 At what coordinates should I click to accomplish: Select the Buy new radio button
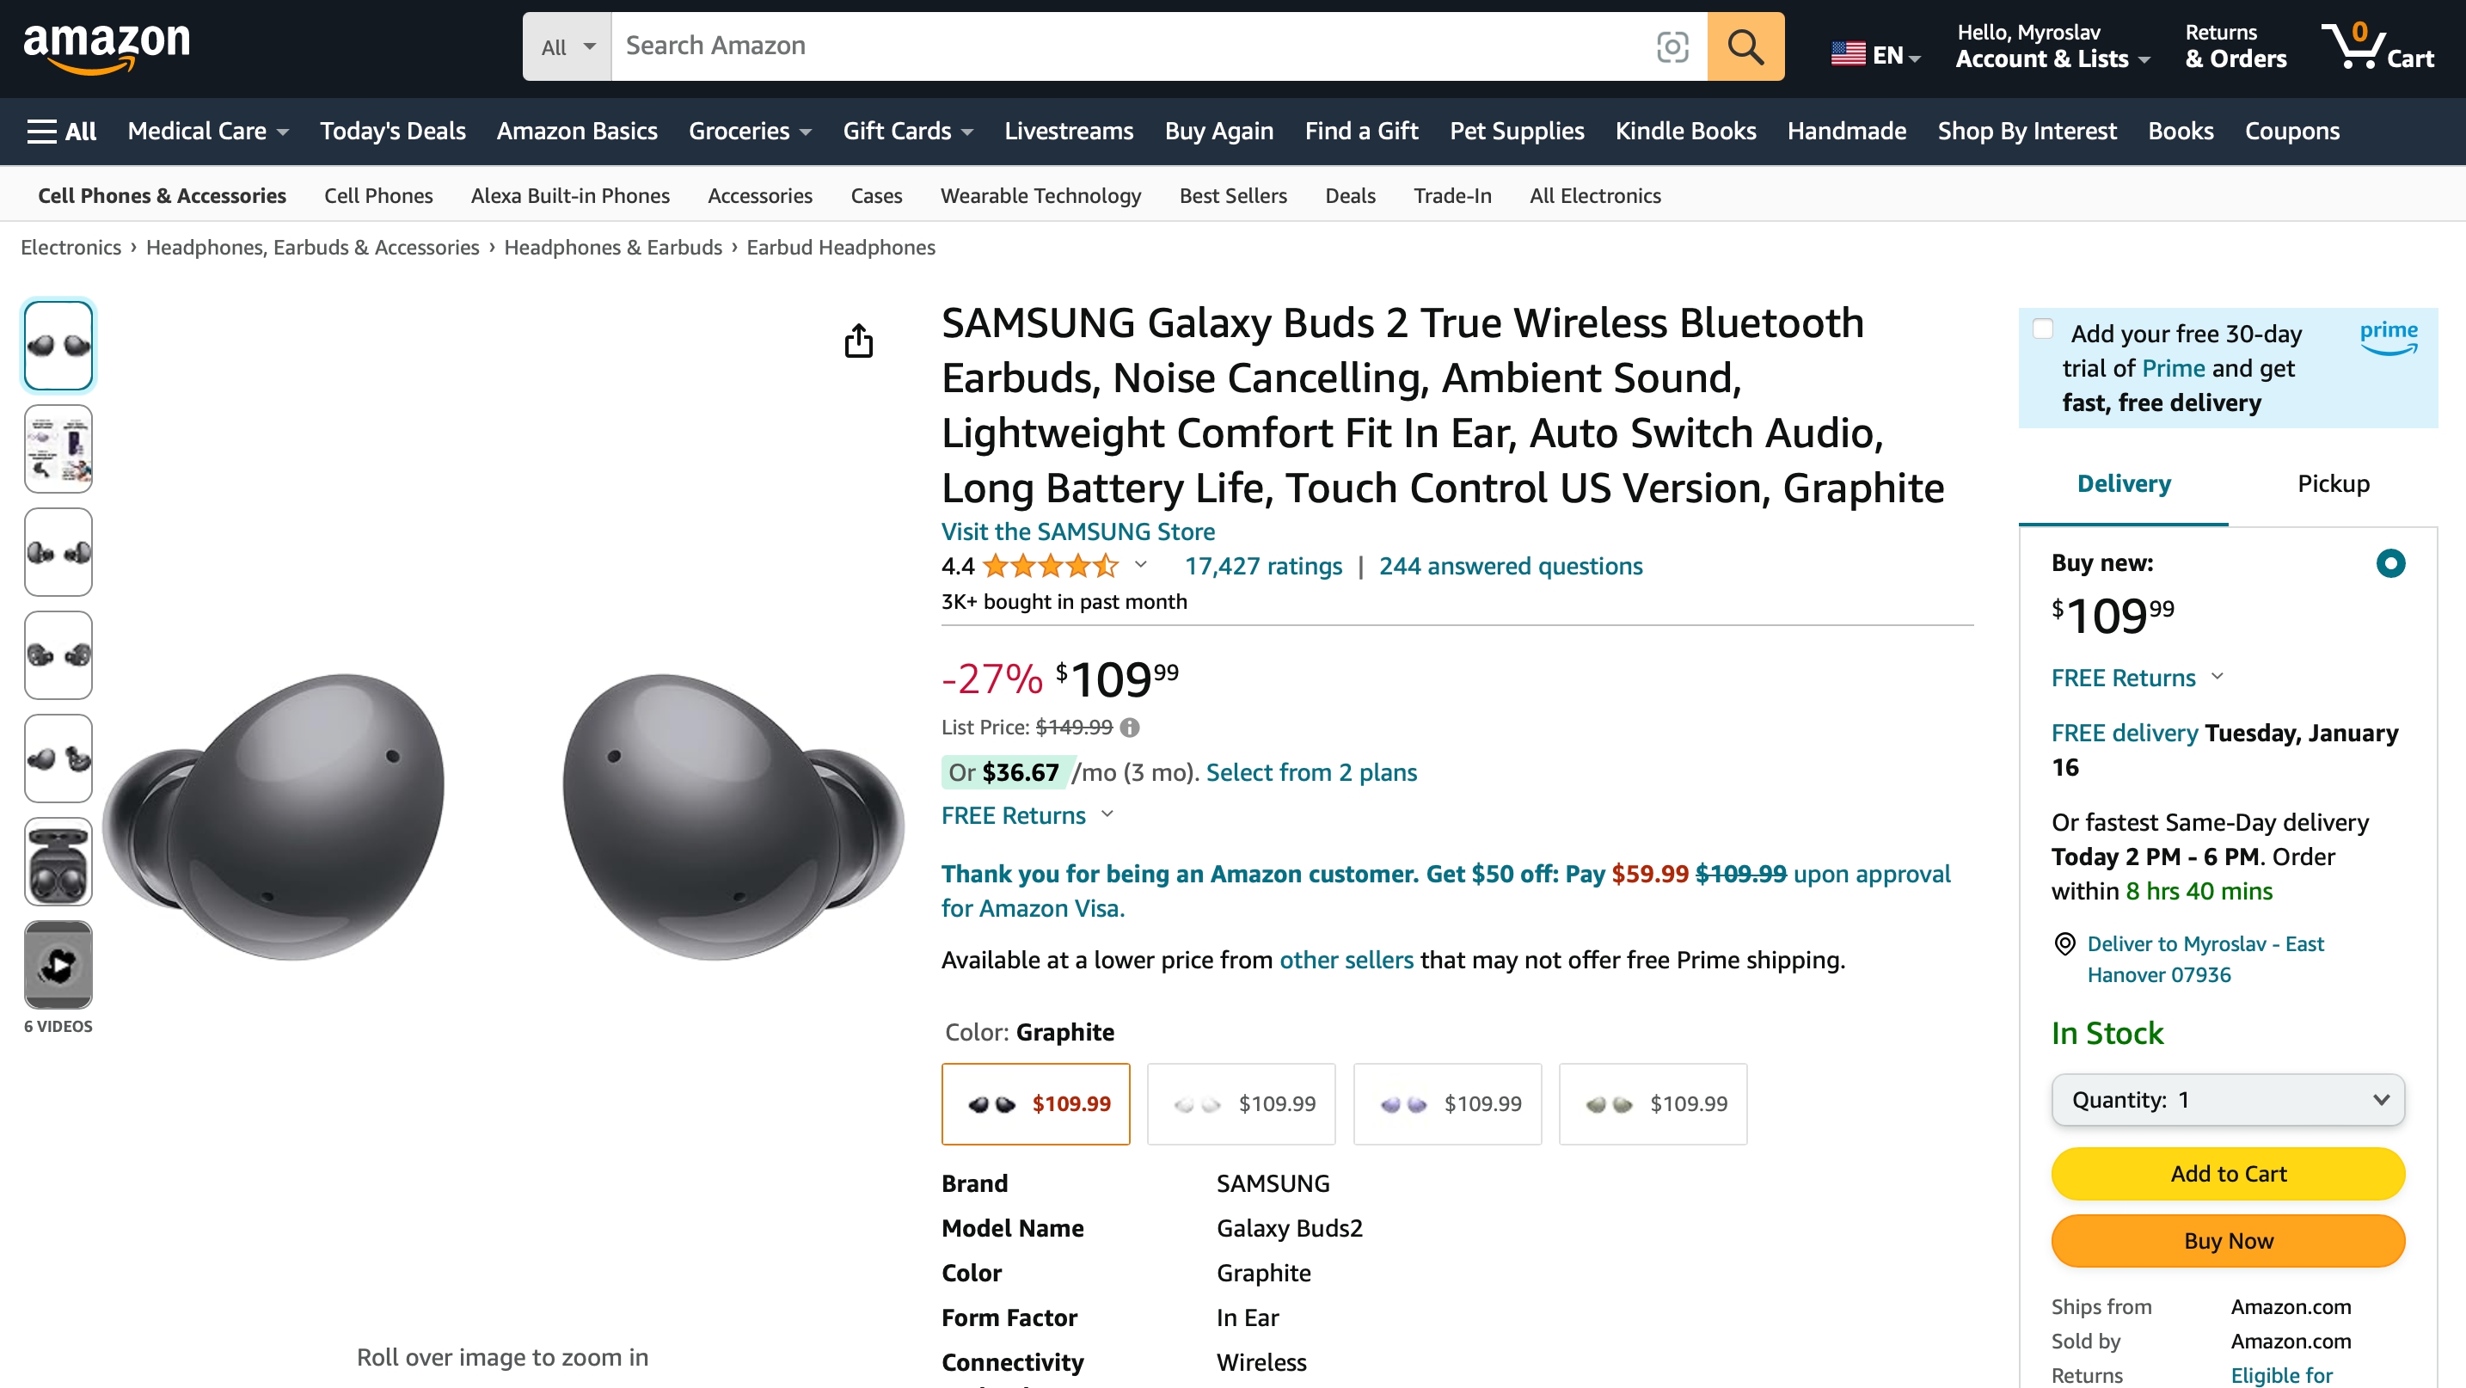click(2389, 563)
